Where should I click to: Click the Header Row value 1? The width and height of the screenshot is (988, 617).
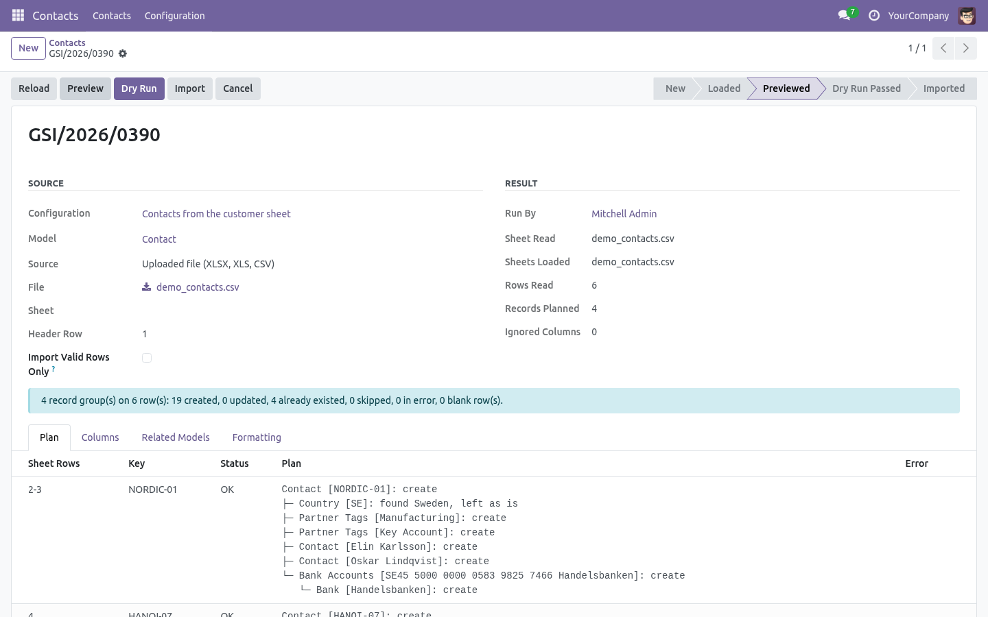[x=144, y=334]
